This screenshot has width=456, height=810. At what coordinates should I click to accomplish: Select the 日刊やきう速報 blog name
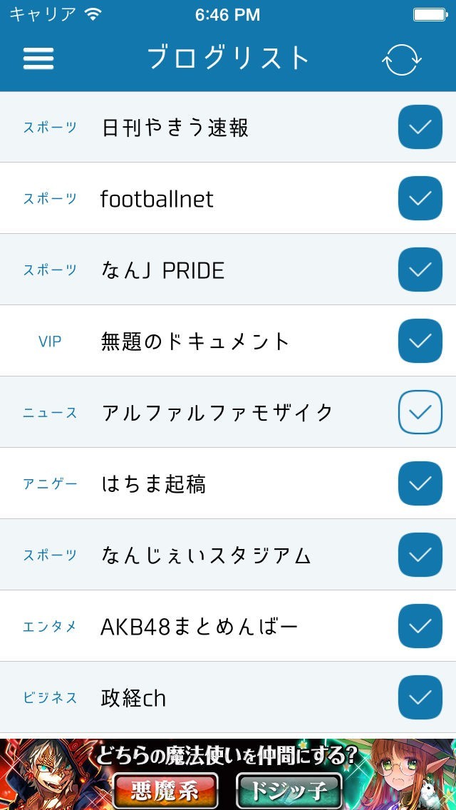click(x=175, y=128)
